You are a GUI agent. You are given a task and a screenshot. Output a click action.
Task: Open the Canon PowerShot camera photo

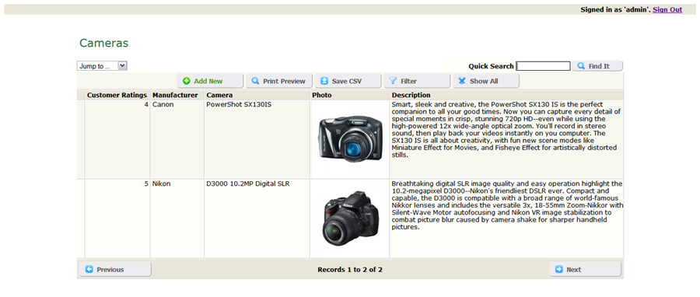click(x=351, y=139)
